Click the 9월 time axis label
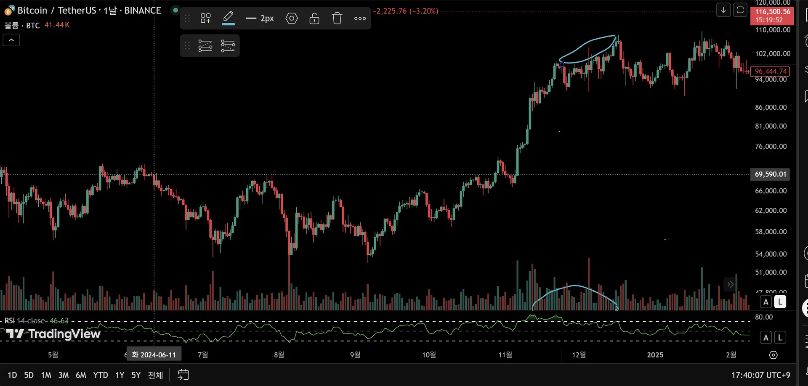The image size is (808, 386). 355,355
